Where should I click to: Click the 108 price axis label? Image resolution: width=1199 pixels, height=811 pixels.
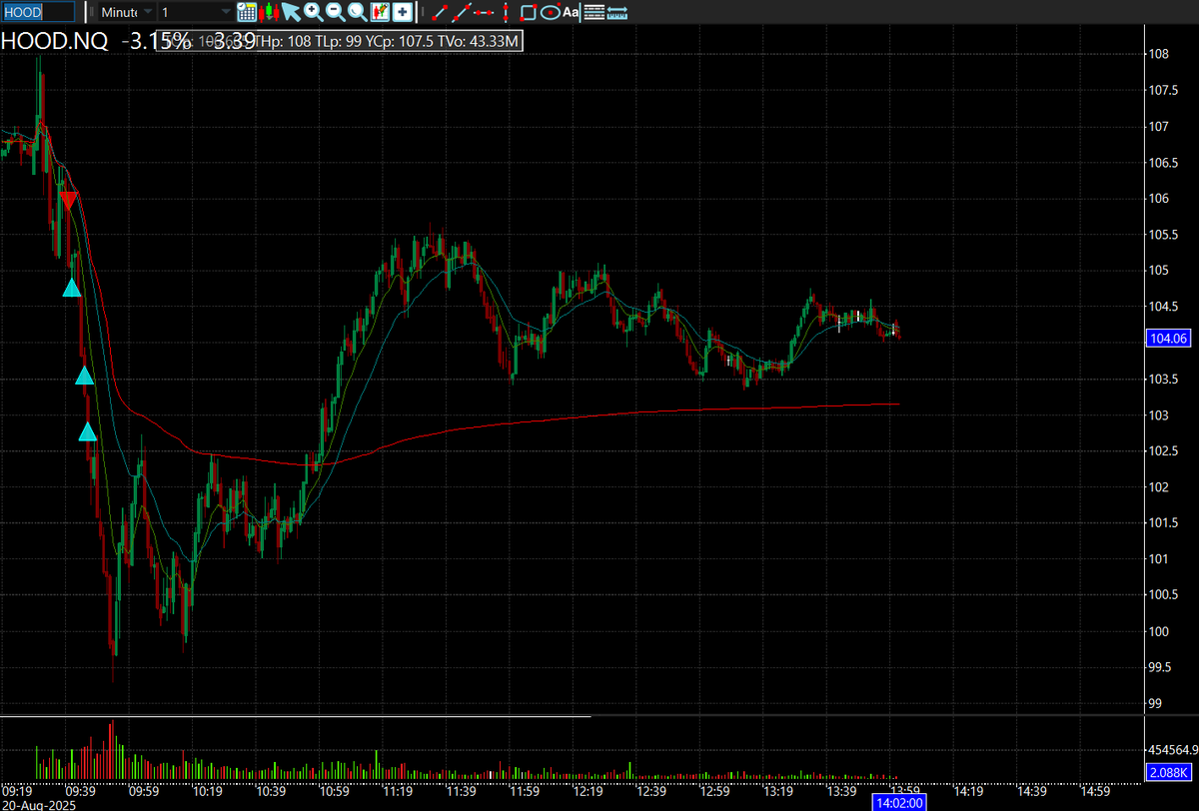(x=1159, y=55)
